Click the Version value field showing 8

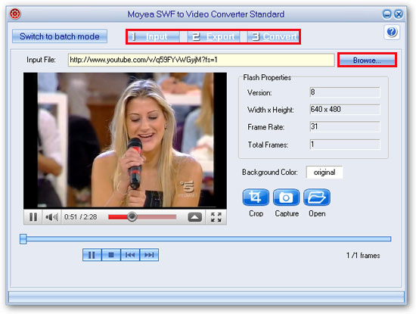pyautogui.click(x=345, y=92)
